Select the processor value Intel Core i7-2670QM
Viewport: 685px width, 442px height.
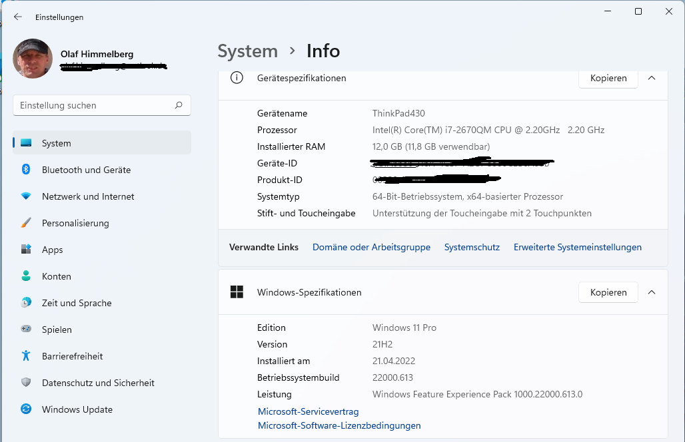click(488, 130)
